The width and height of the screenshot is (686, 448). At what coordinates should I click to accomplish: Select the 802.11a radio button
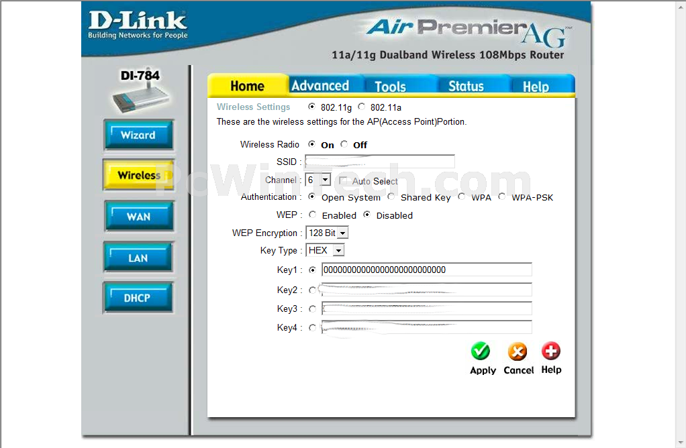pyautogui.click(x=361, y=107)
